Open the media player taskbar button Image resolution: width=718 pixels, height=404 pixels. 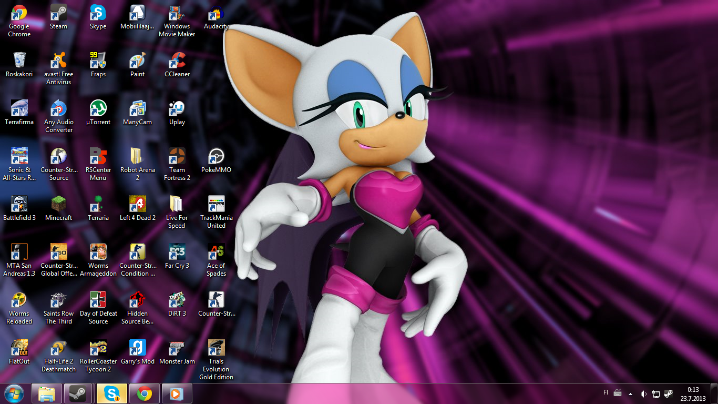pyautogui.click(x=177, y=393)
